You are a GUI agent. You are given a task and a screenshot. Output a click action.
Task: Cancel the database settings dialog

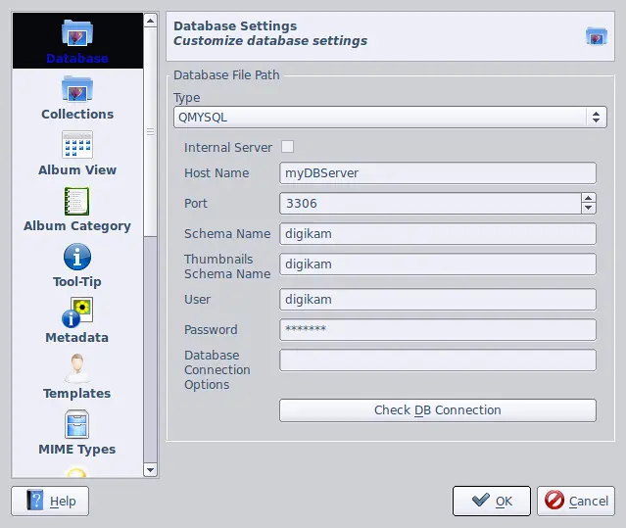577,501
